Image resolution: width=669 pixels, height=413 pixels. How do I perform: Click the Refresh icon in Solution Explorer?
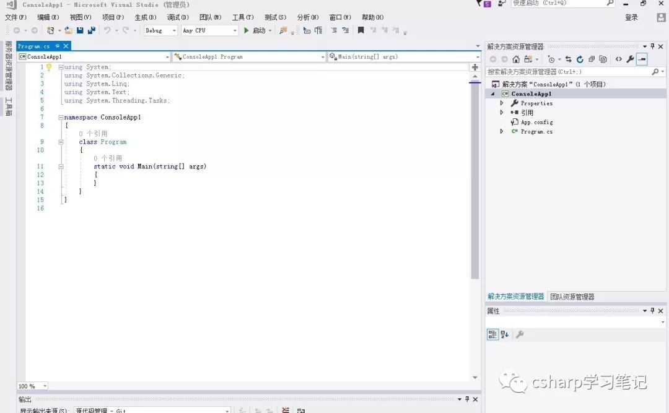pyautogui.click(x=580, y=59)
